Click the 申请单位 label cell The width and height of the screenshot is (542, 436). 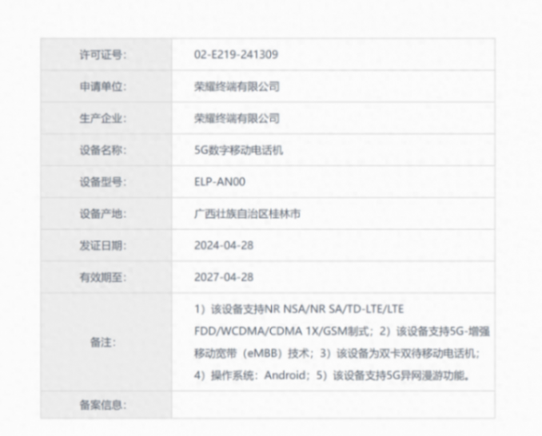(x=103, y=86)
